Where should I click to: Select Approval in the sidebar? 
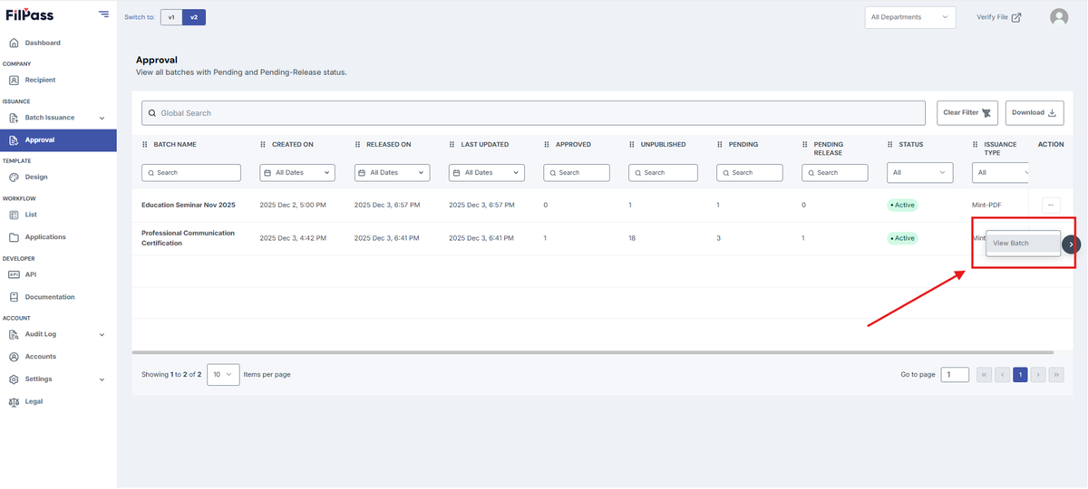point(58,140)
